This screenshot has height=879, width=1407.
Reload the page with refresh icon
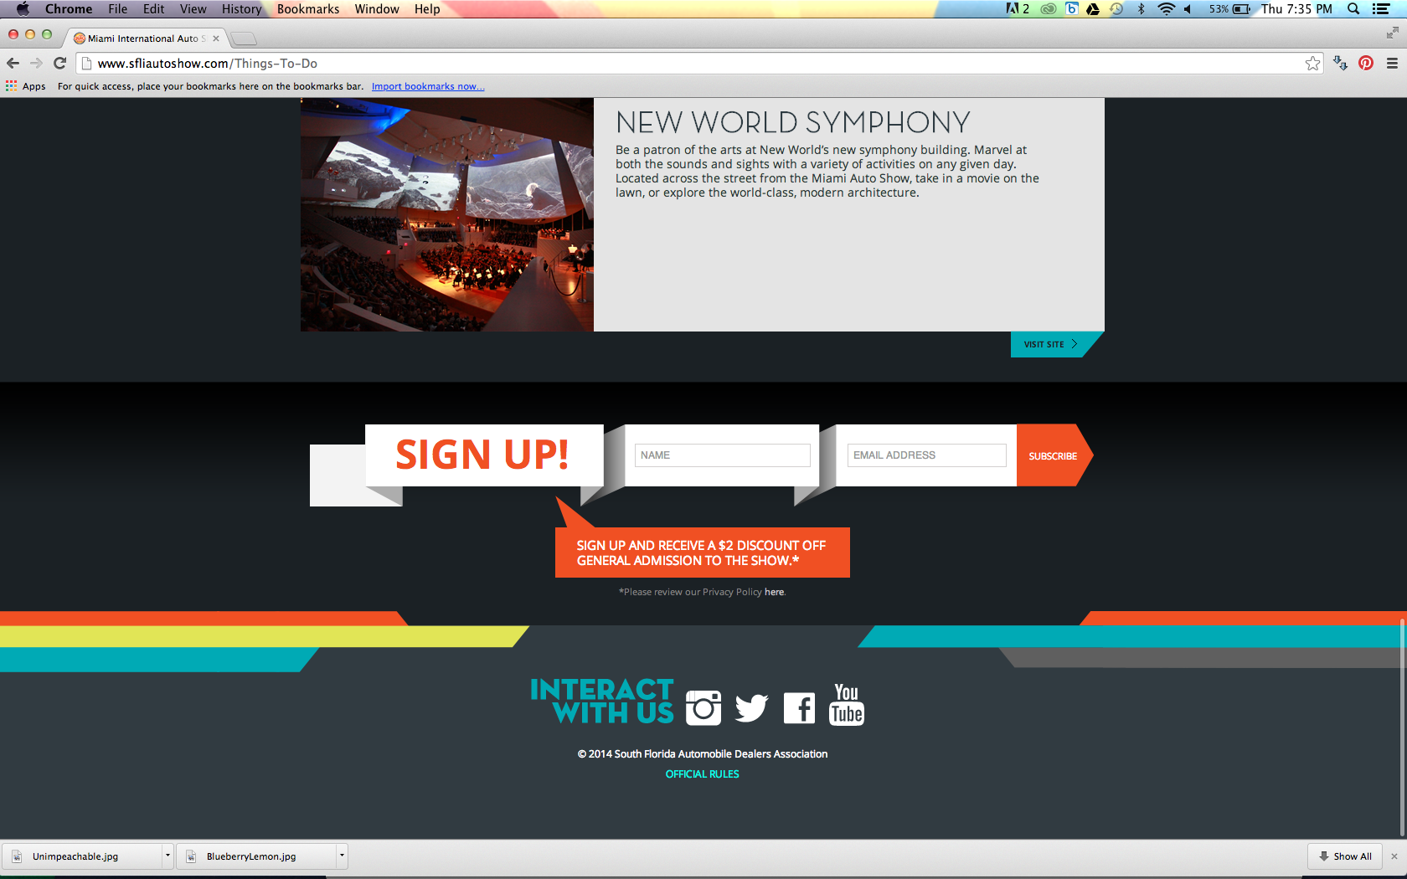[x=59, y=63]
